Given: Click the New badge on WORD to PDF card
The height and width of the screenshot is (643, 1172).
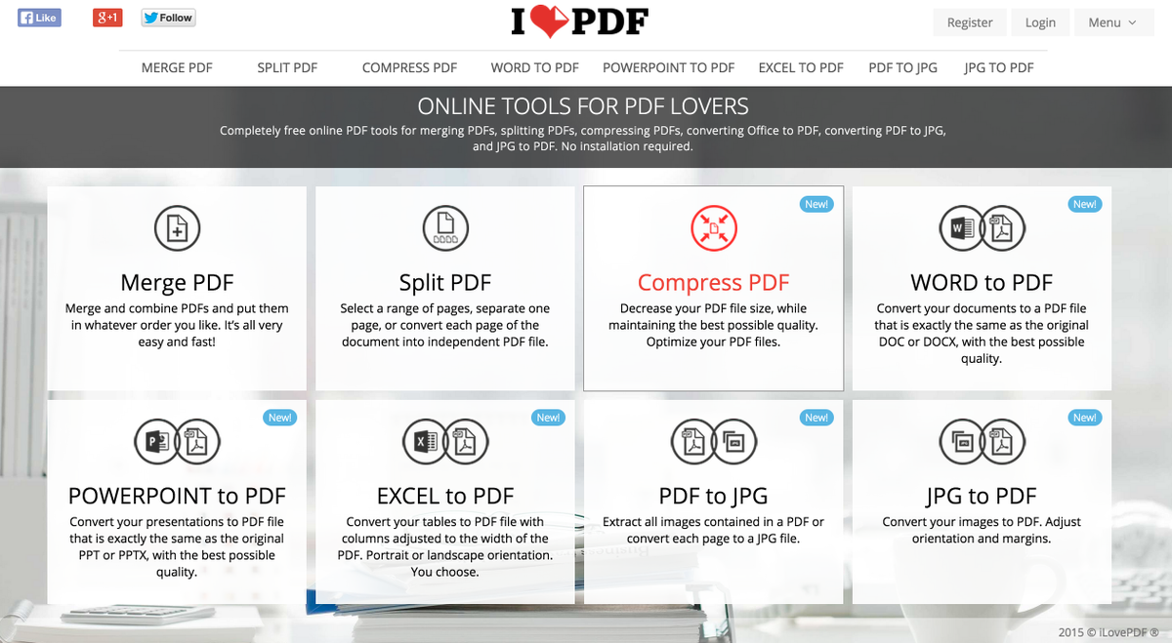Looking at the screenshot, I should tap(1085, 204).
